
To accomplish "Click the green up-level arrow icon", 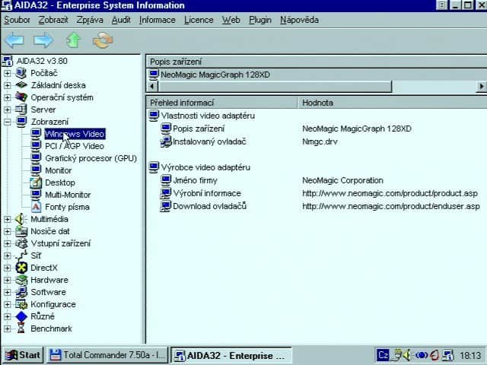I will click(73, 40).
